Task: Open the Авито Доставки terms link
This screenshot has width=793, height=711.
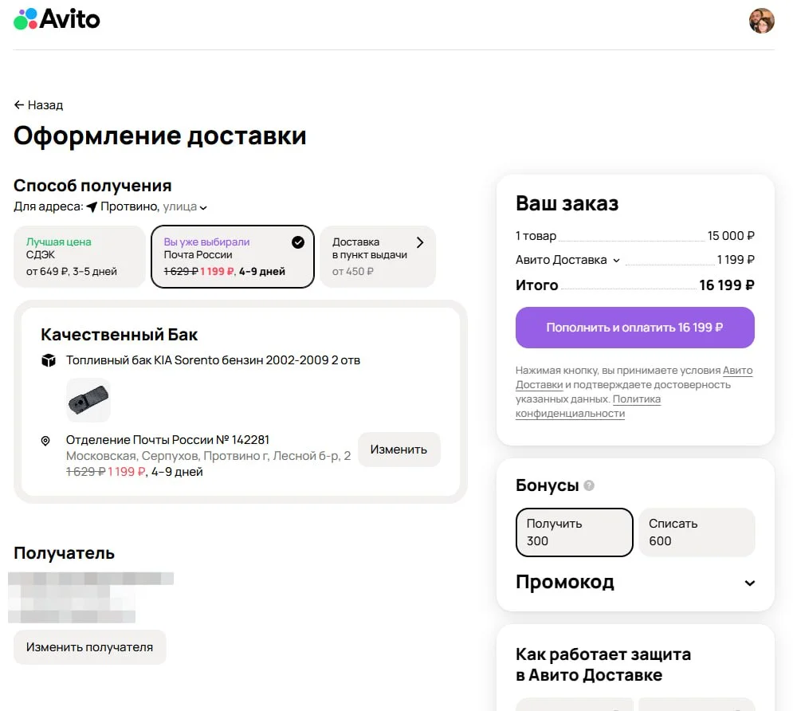Action: 634,377
